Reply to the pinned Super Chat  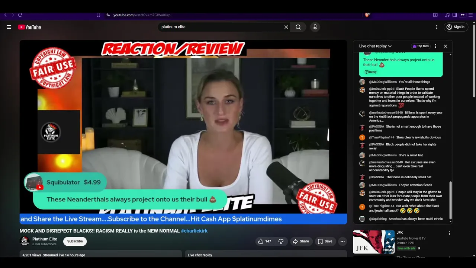pyautogui.click(x=371, y=72)
